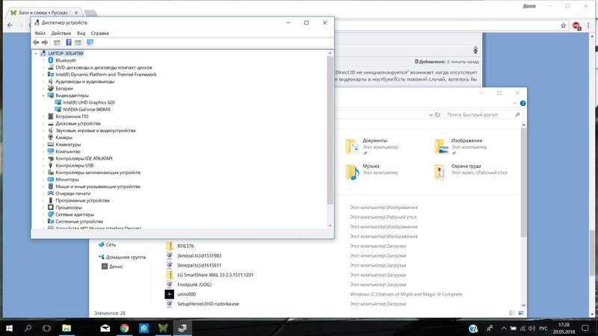Open the Документы folder icon

click(x=352, y=146)
